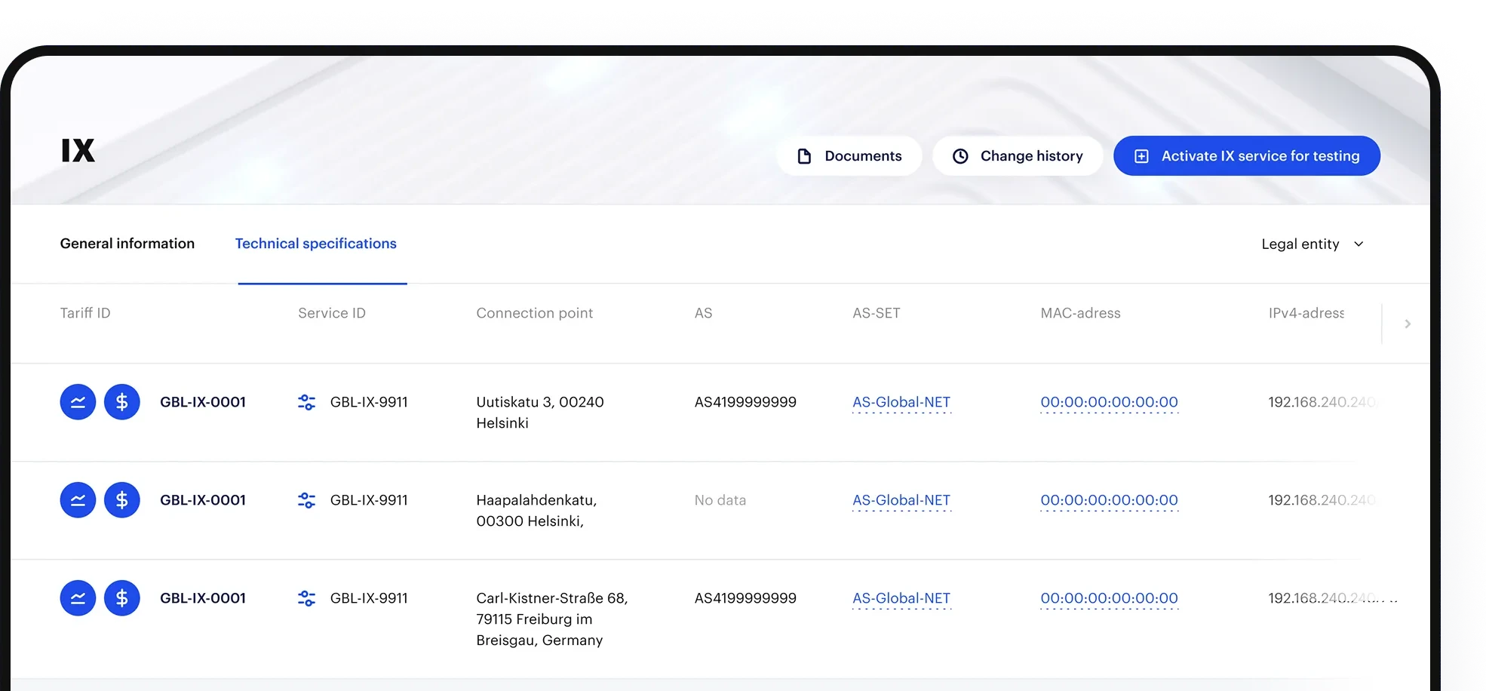Open the Documents button
1486x691 pixels.
pos(849,156)
